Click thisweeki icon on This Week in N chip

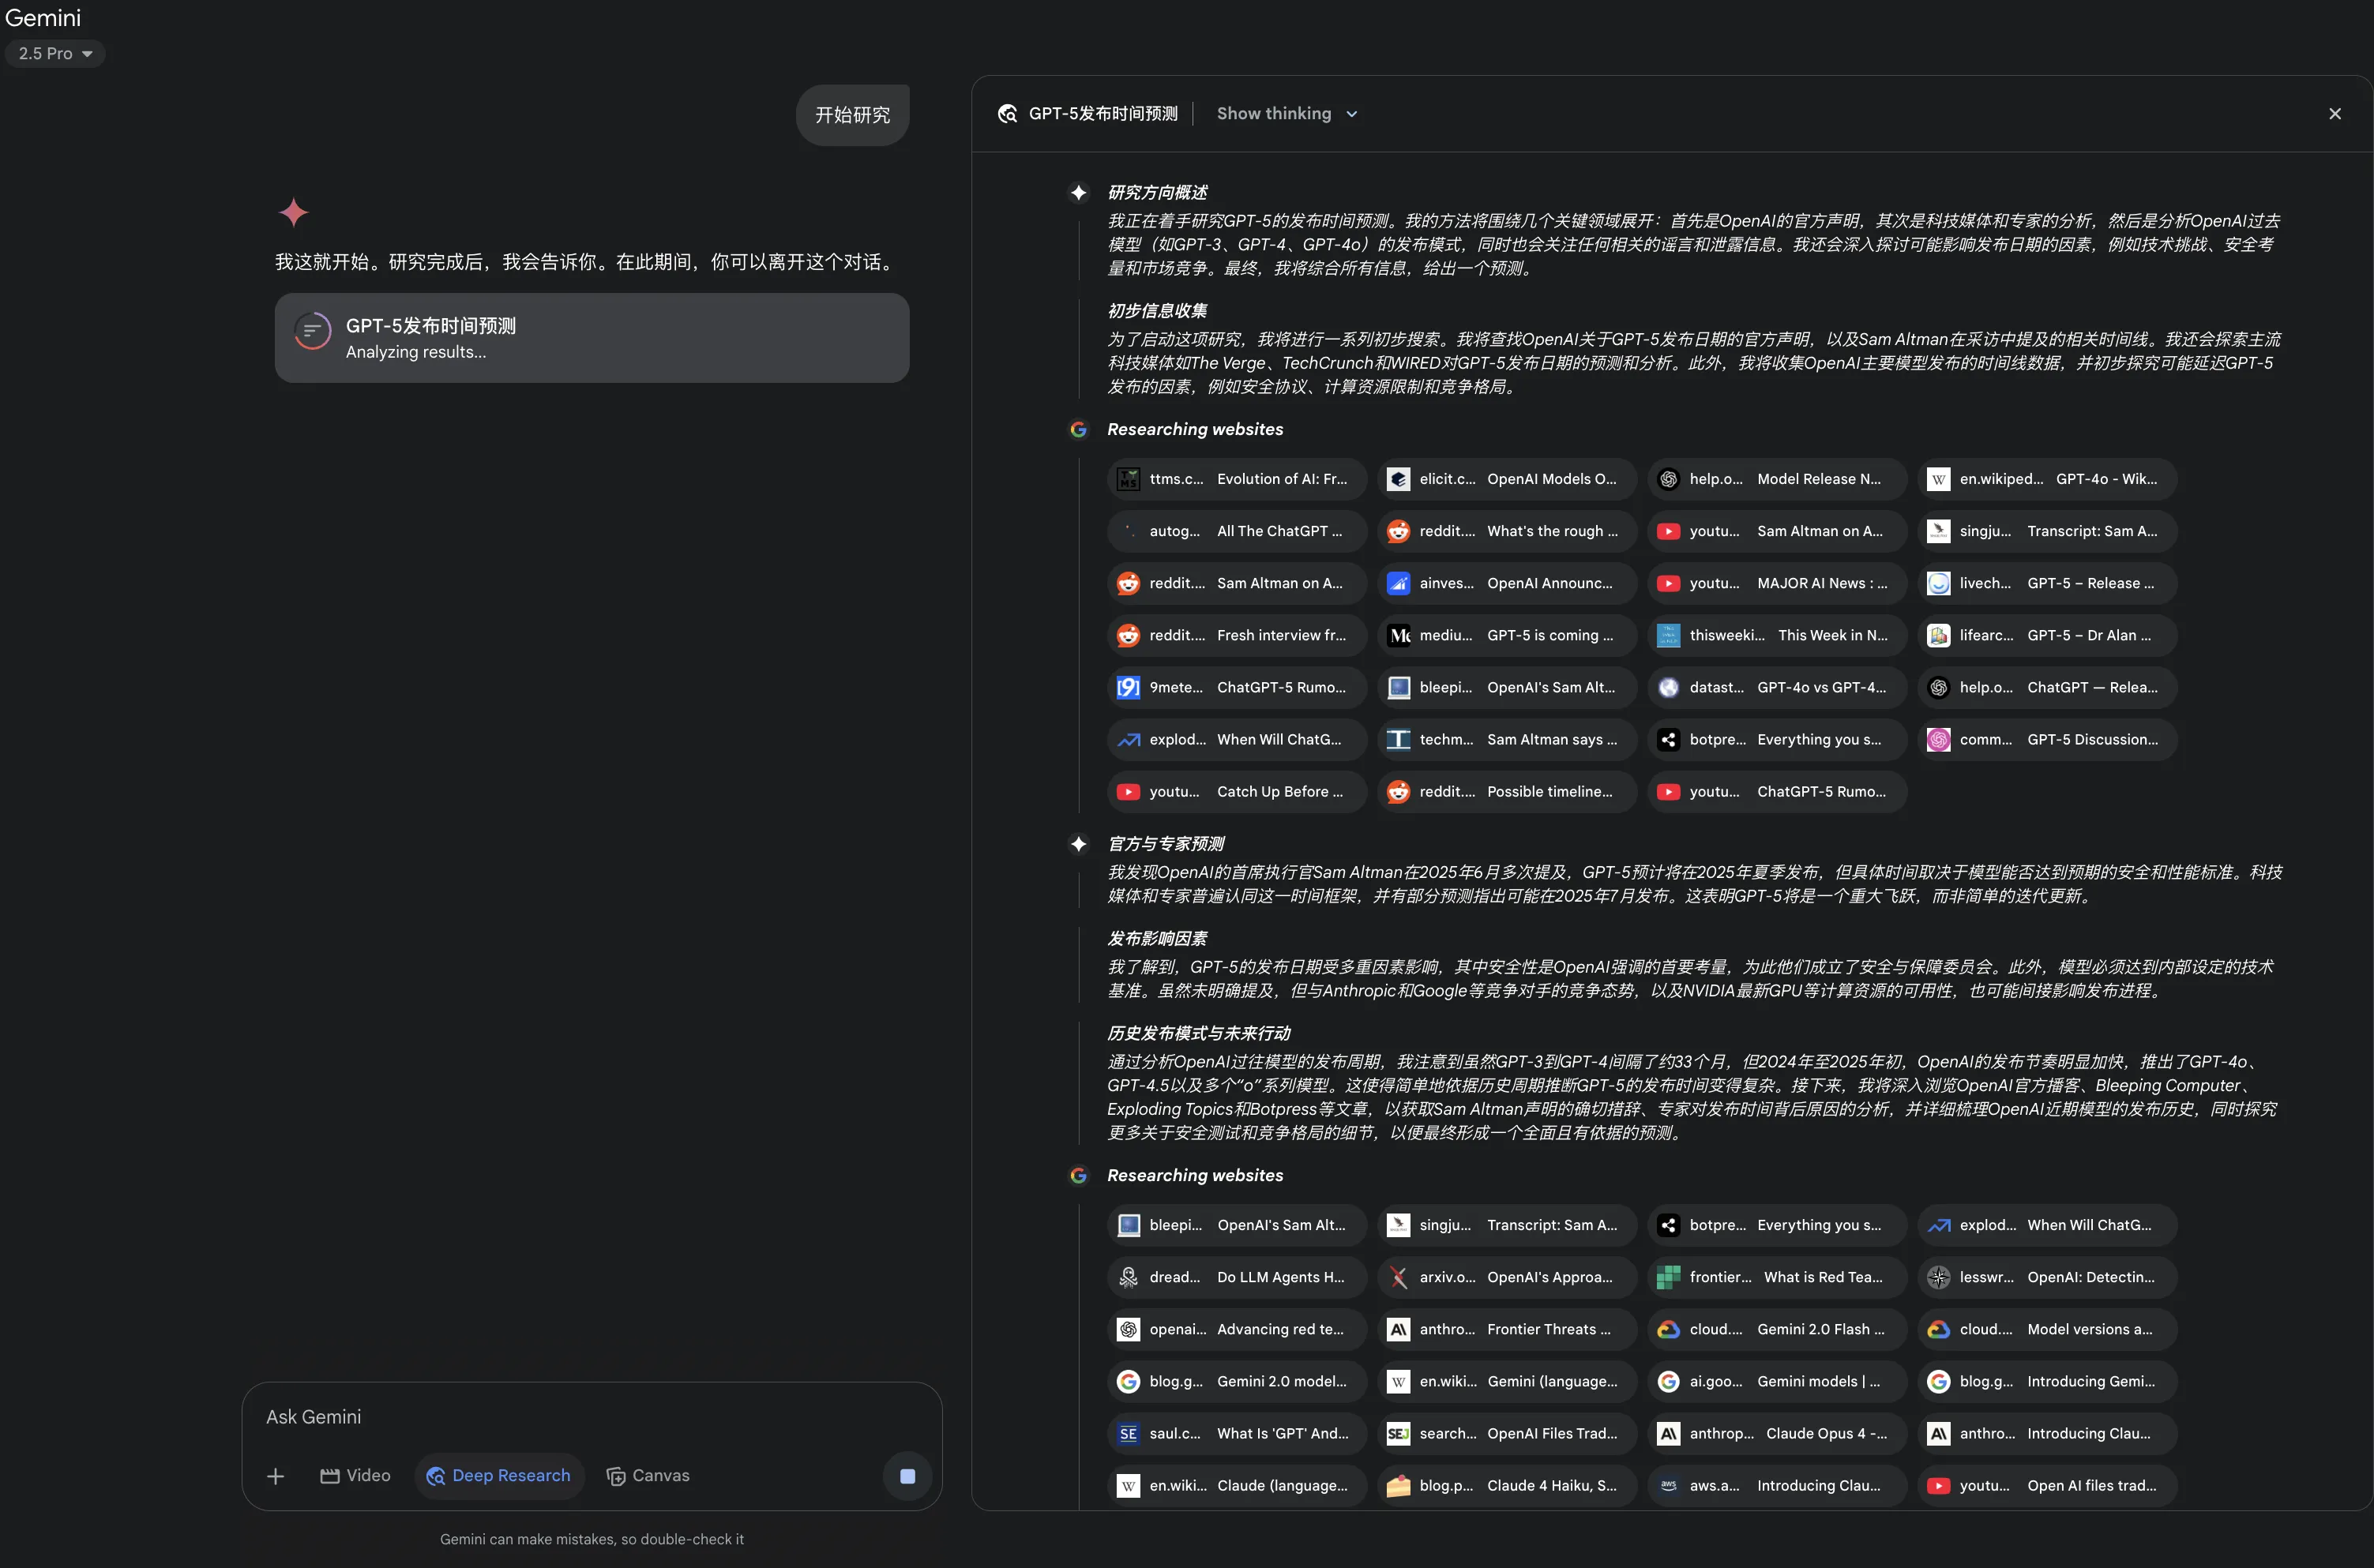1668,635
